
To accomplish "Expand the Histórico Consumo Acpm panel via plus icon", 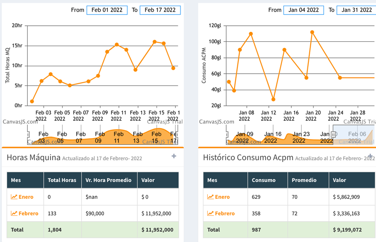I will click(x=370, y=156).
